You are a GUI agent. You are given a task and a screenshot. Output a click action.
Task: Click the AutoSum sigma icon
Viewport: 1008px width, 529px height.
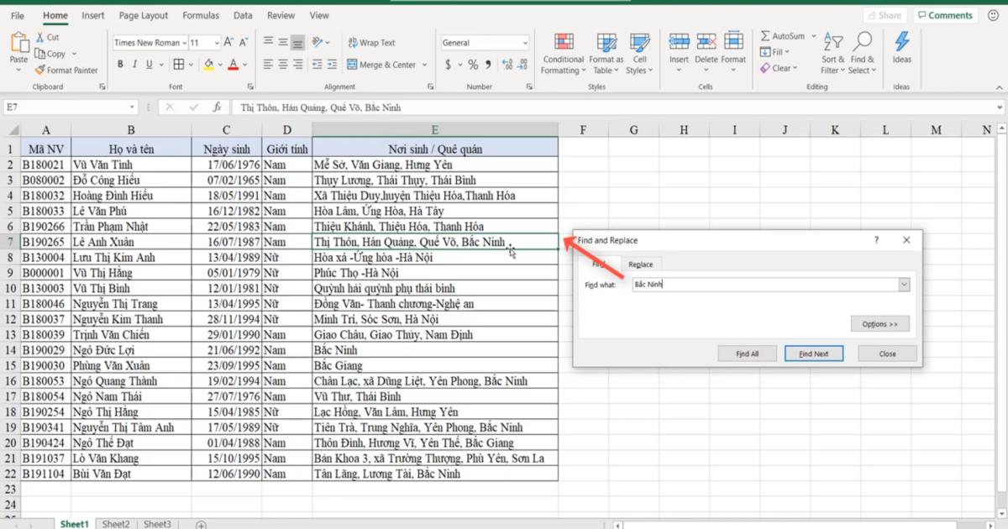(765, 37)
